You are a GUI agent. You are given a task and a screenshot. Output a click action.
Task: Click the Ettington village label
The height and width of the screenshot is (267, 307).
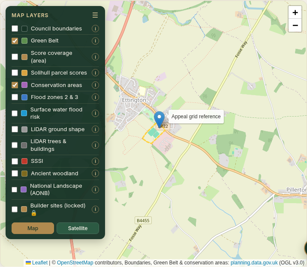(134, 100)
